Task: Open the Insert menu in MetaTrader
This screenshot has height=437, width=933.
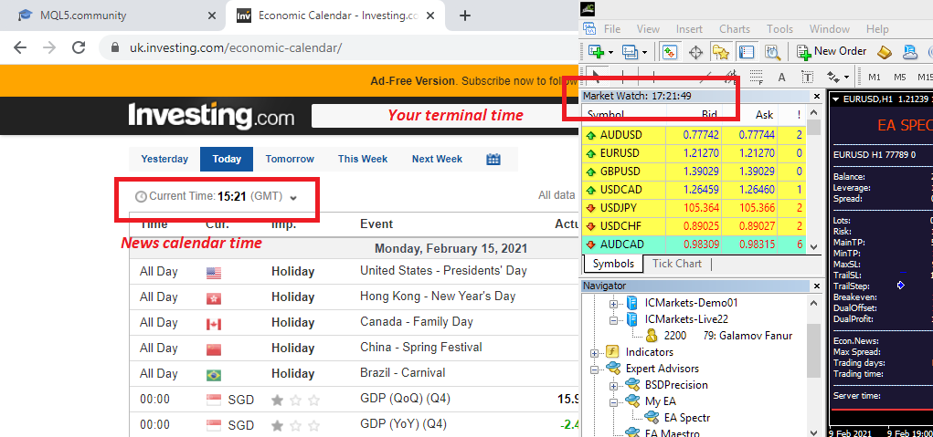Action: pyautogui.click(x=689, y=29)
